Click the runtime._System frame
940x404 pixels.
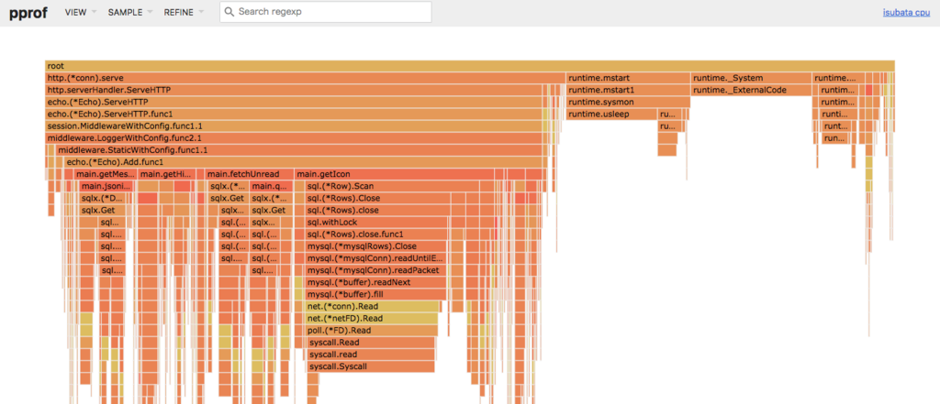[x=751, y=78]
